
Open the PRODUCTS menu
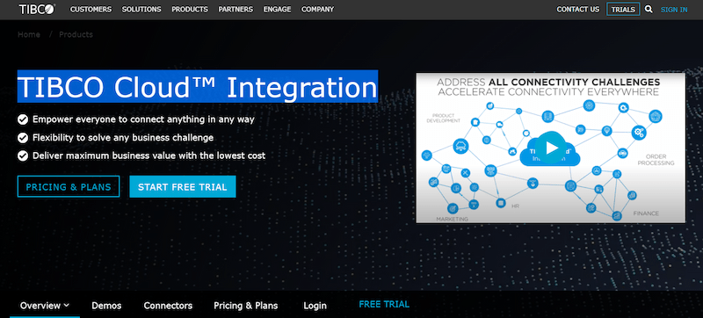pos(190,10)
